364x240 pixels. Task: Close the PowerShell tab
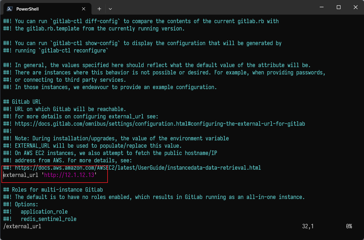(x=84, y=9)
